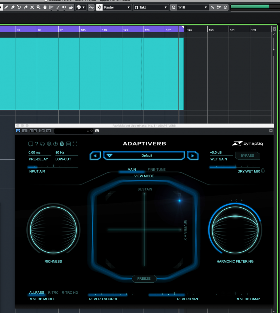Screen dimensions: 280x313
Task: Open the Quantize Panel
Action: pyautogui.click(x=225, y=7)
